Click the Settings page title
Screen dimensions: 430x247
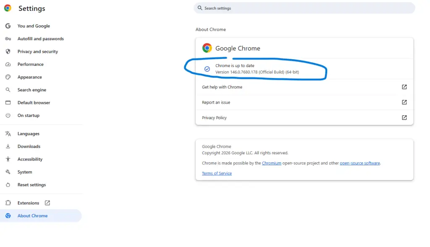tap(32, 8)
